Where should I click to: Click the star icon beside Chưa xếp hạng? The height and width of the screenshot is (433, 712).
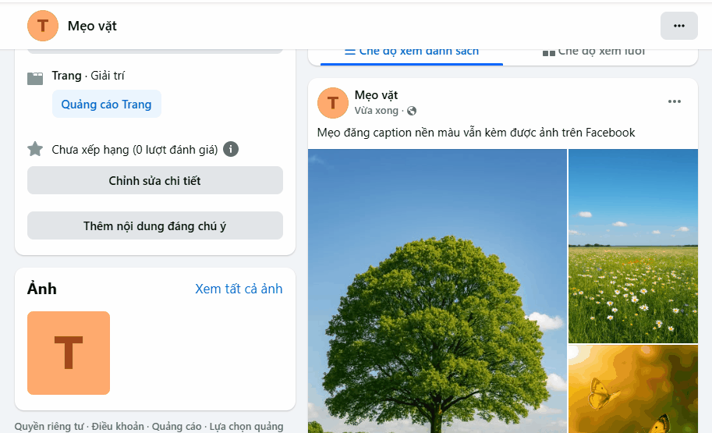[35, 149]
